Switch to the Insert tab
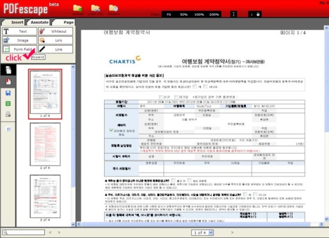The width and height of the screenshot is (329, 238). [14, 22]
